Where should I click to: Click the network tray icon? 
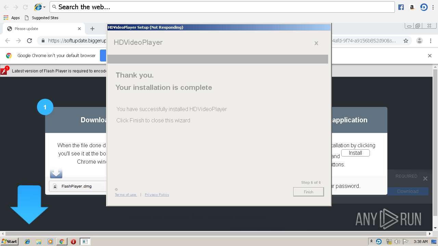point(389,242)
